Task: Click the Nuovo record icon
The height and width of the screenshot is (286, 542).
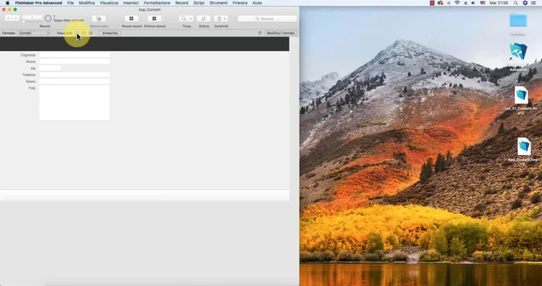Action: (132, 19)
